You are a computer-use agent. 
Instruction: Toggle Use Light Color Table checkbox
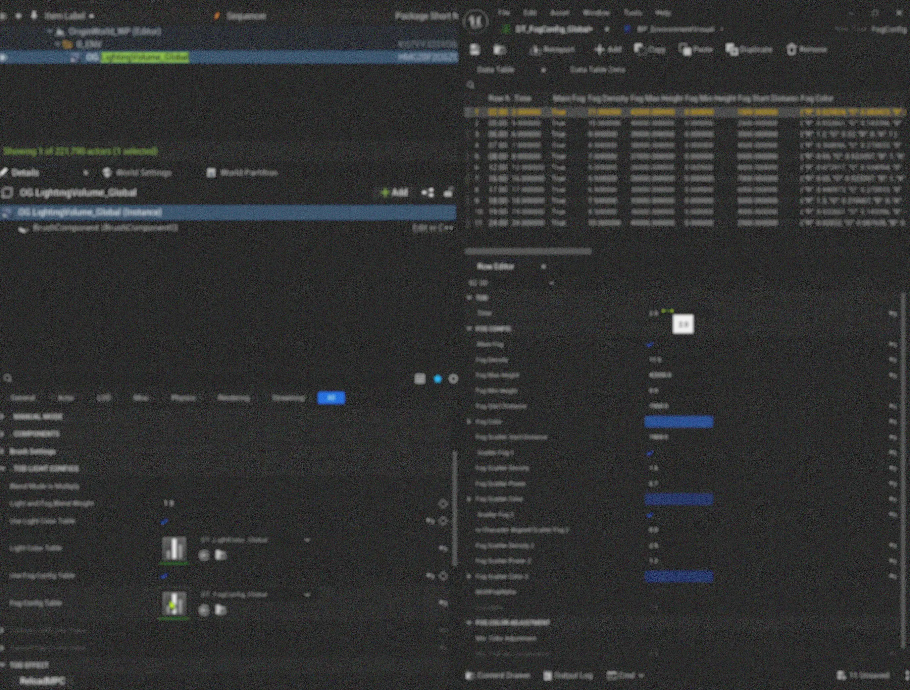click(165, 521)
